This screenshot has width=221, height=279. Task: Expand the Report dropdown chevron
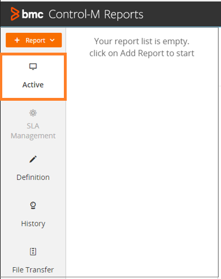52,40
